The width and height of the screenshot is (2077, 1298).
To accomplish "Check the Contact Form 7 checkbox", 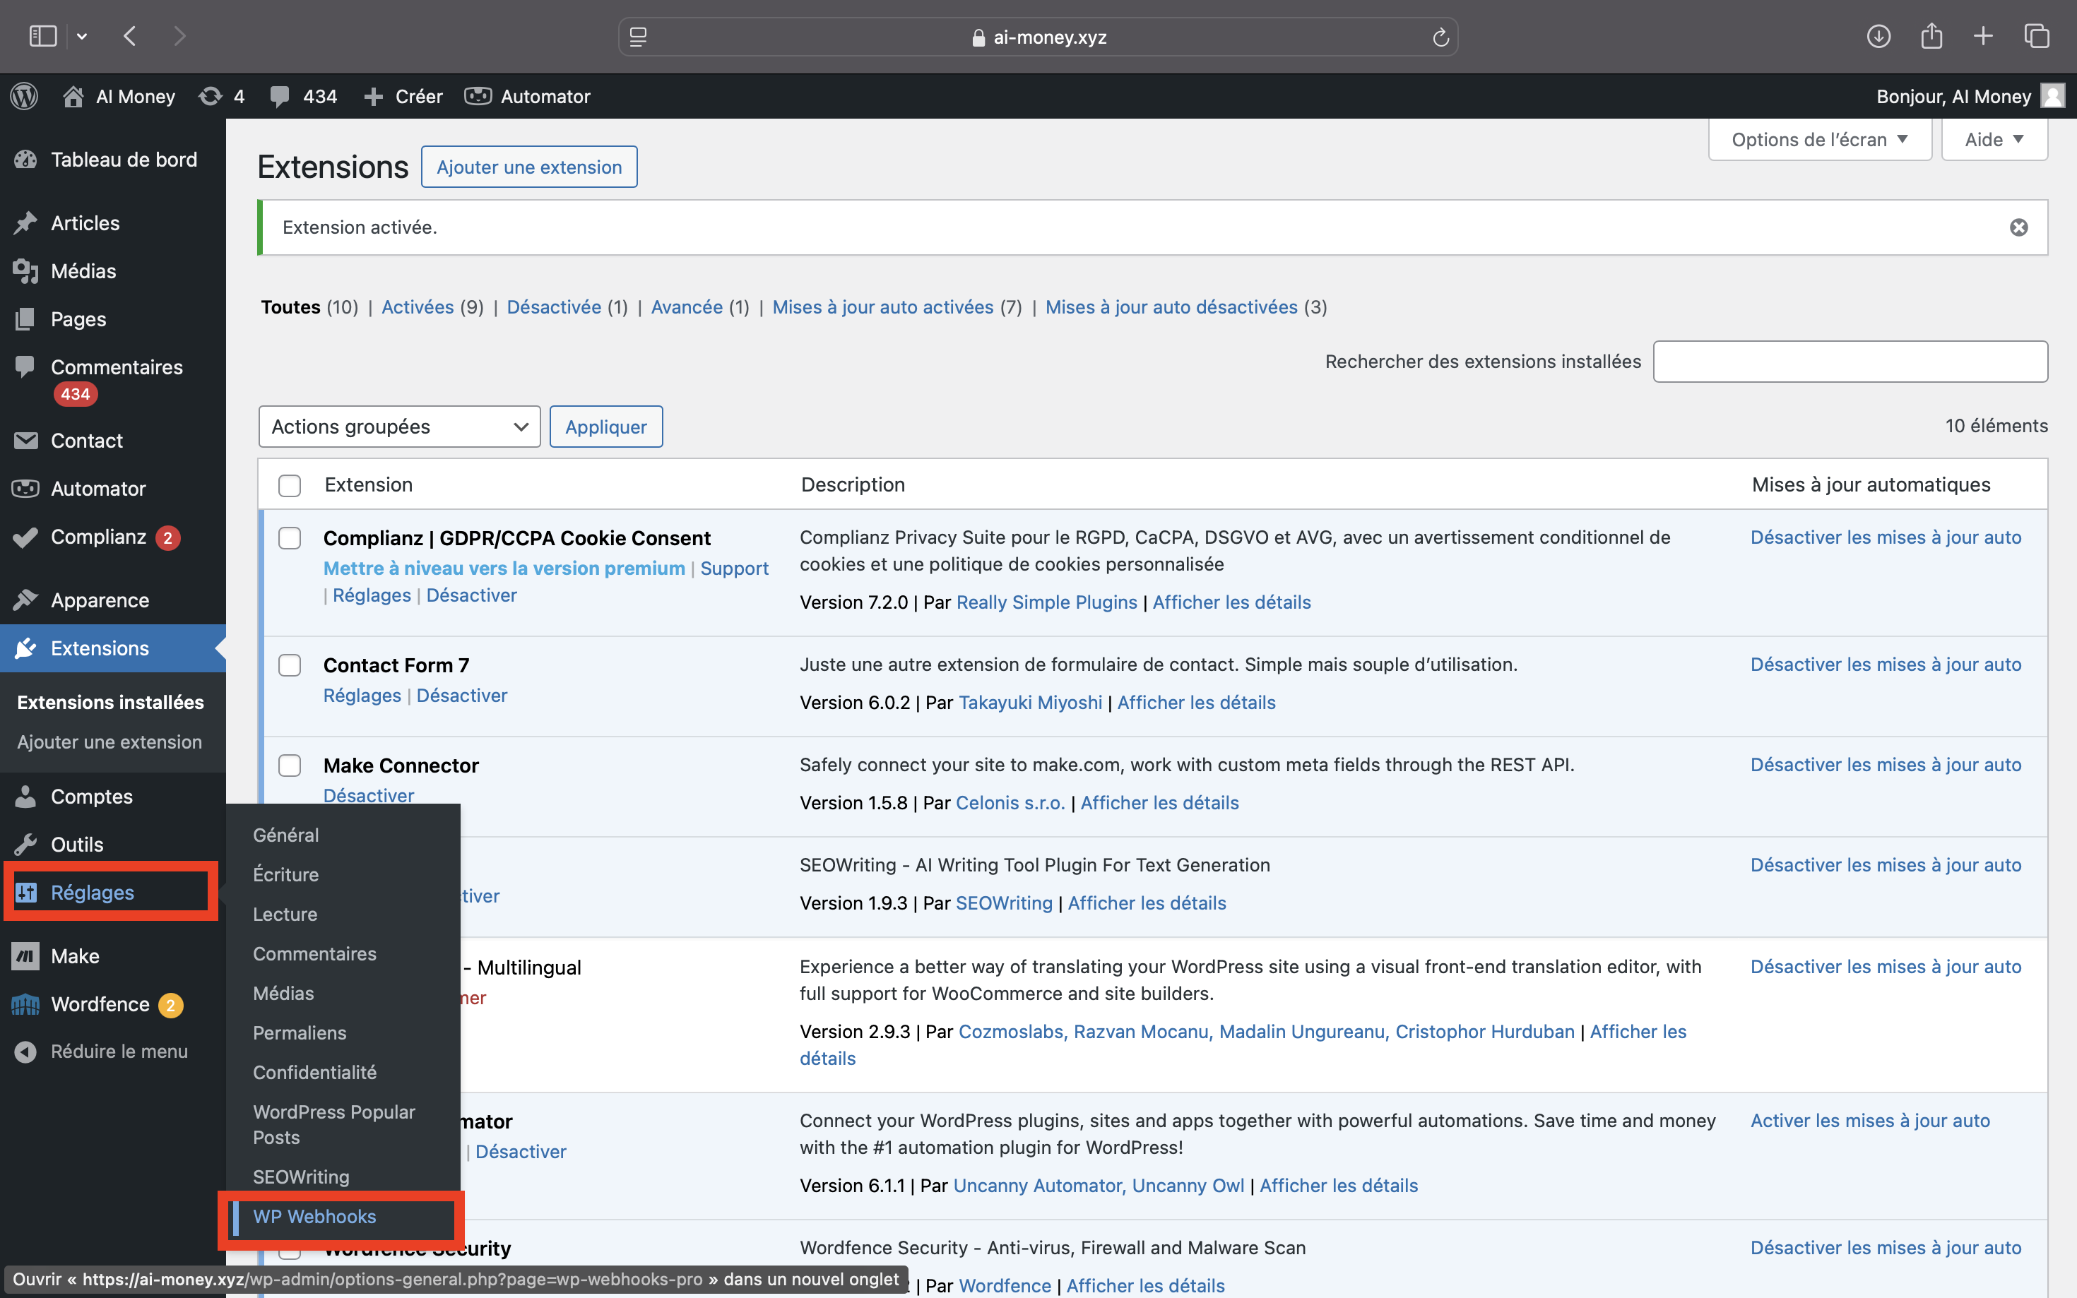I will click(290, 665).
